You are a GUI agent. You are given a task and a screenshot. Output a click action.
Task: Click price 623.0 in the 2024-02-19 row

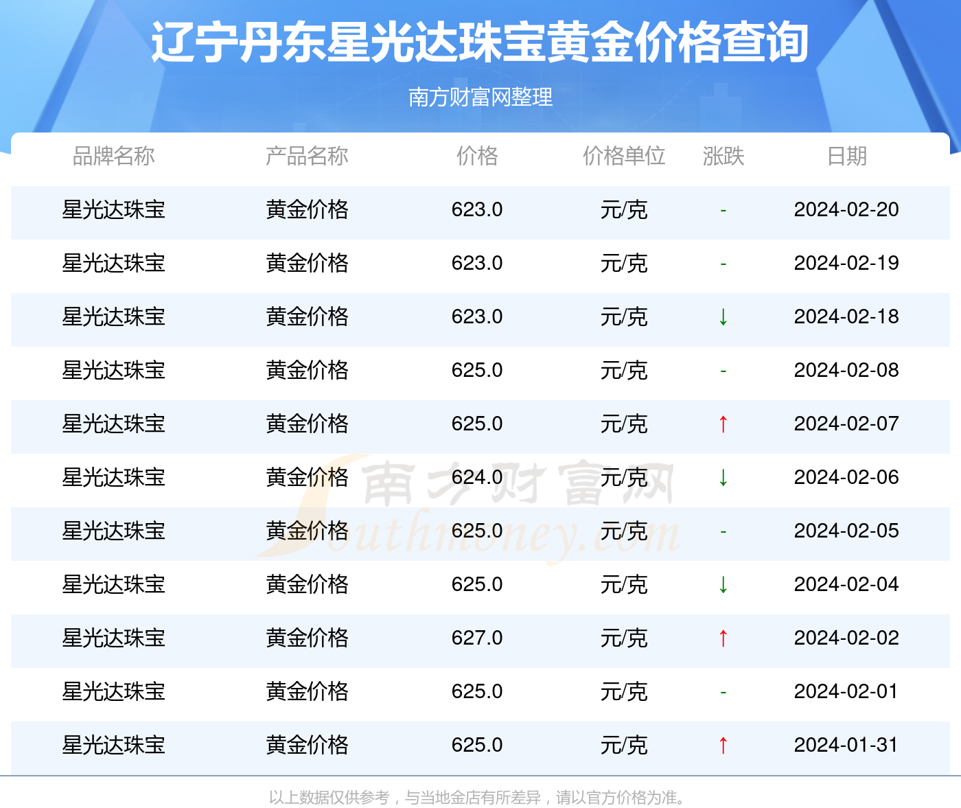[477, 263]
